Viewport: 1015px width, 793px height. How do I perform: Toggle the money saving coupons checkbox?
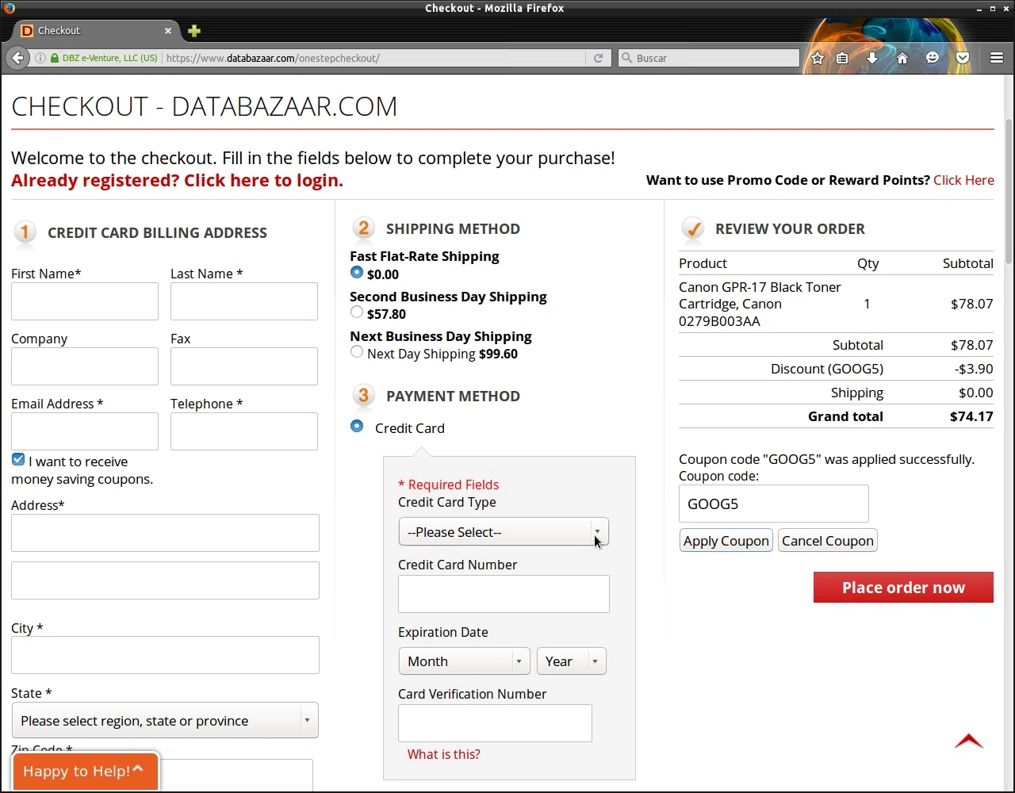(x=18, y=460)
